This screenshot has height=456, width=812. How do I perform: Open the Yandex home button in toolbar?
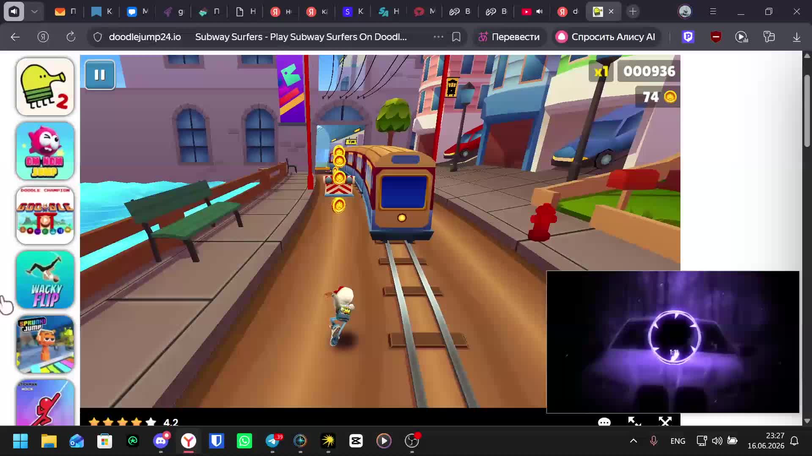pyautogui.click(x=43, y=37)
